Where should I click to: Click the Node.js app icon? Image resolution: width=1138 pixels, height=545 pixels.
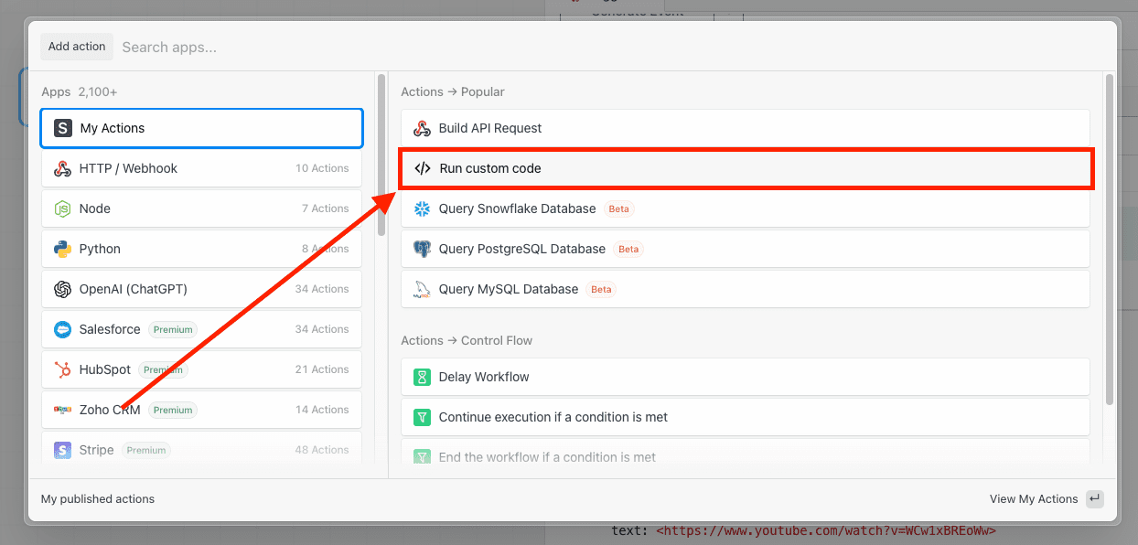coord(62,208)
